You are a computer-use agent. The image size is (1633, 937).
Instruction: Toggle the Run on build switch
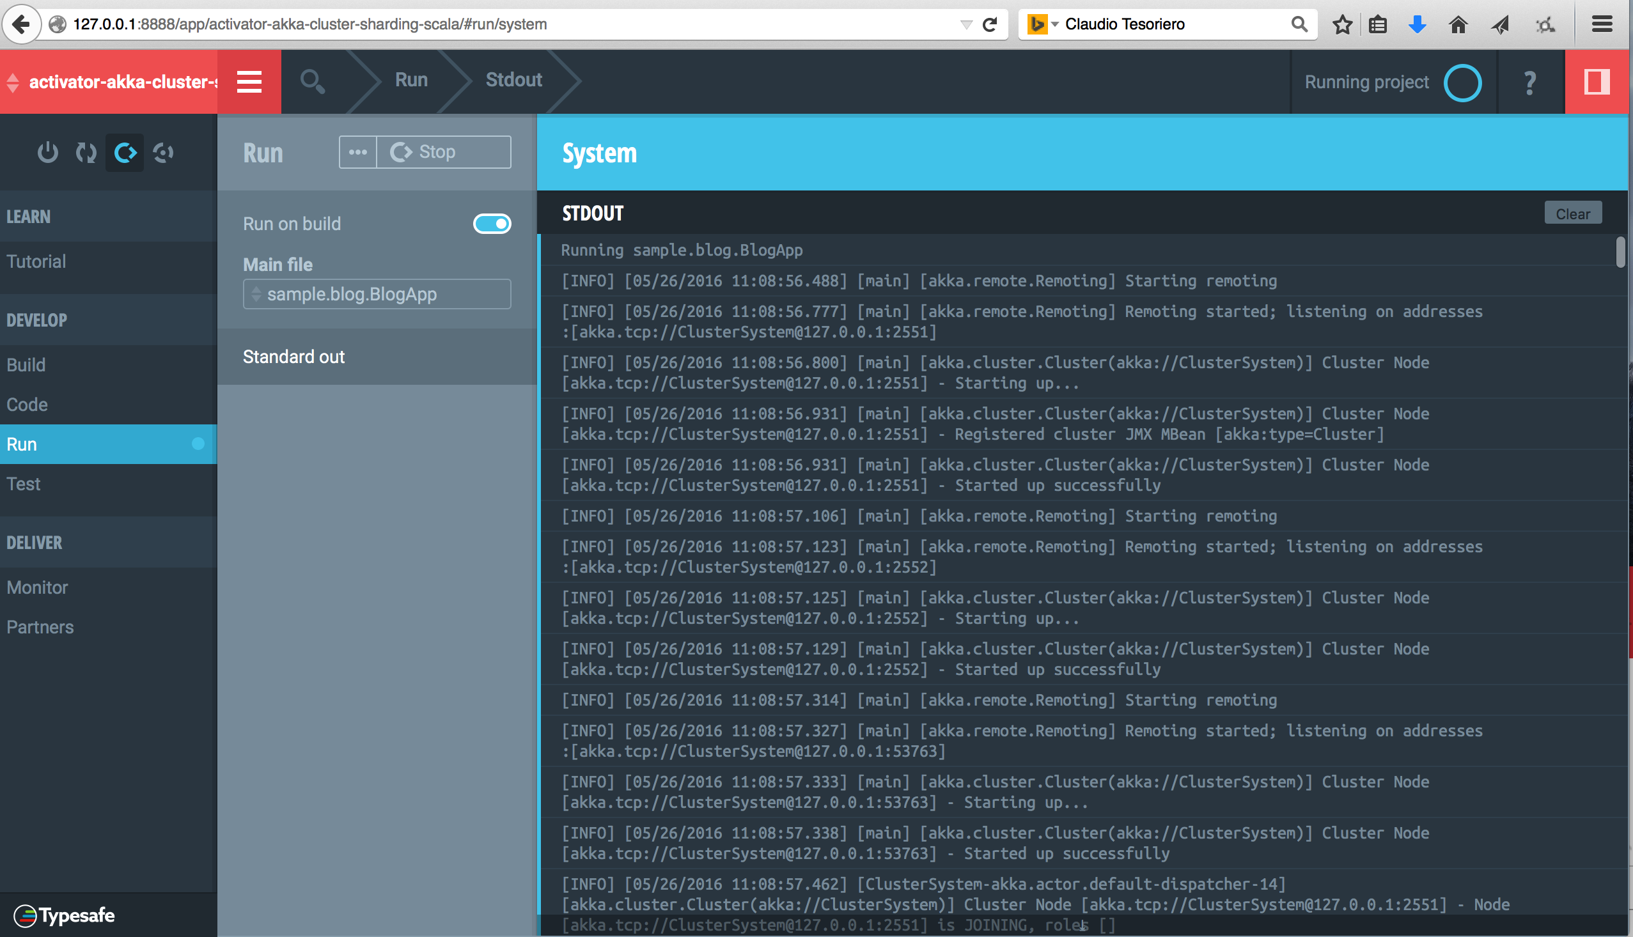coord(492,224)
